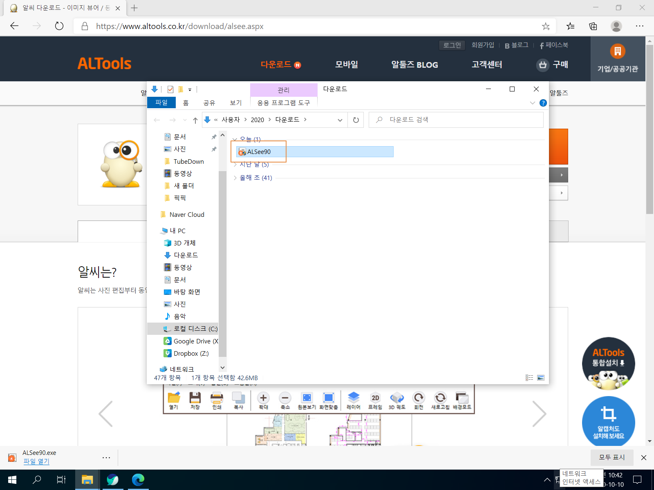This screenshot has width=654, height=490.
Task: Open 바탕 화면 in navigation pane
Action: point(187,292)
